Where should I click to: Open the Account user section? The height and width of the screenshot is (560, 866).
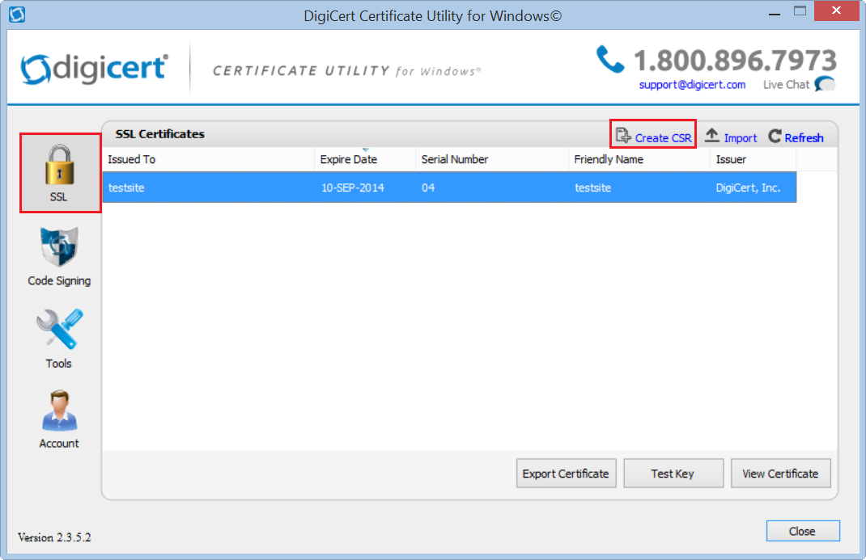point(59,419)
